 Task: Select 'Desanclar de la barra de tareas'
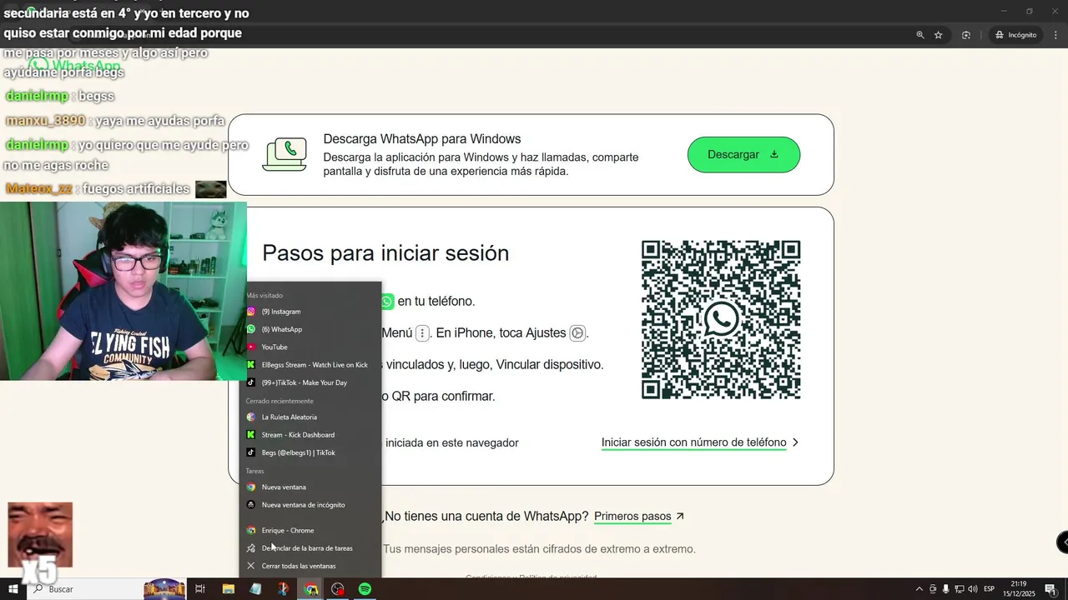(x=310, y=548)
